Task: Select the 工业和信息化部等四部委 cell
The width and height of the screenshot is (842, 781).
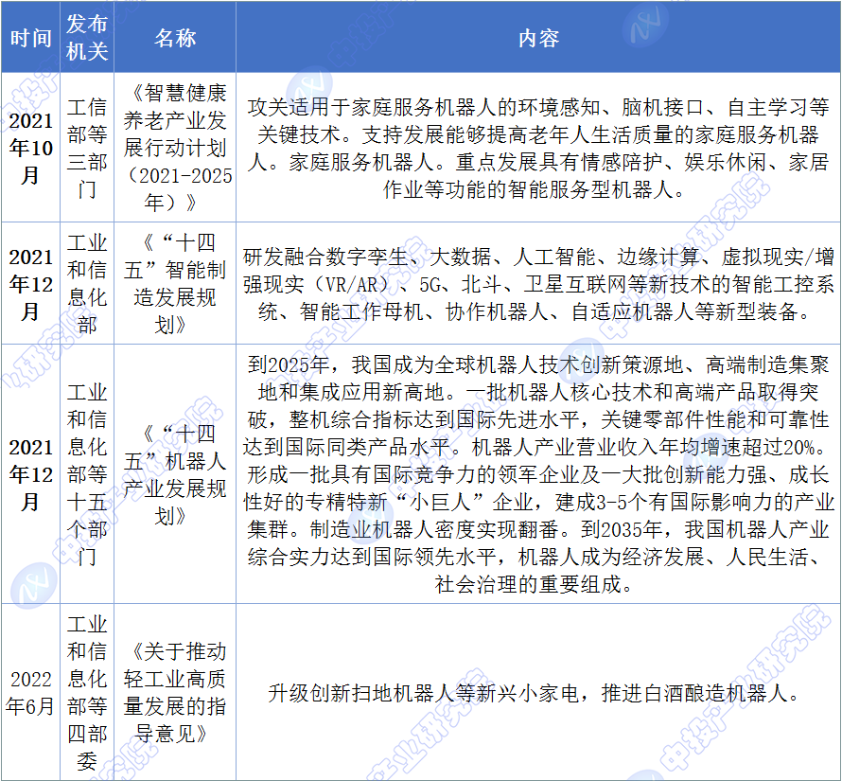Action: coord(87,693)
